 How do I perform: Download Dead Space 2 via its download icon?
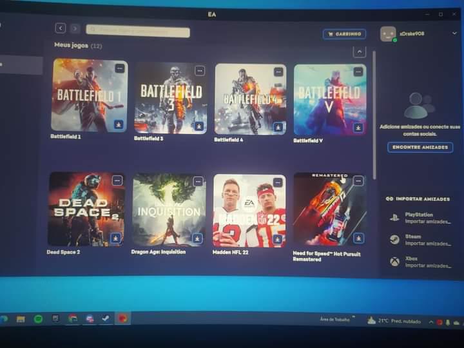[x=116, y=238]
